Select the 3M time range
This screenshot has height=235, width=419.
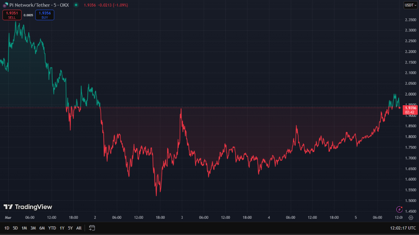pos(33,228)
